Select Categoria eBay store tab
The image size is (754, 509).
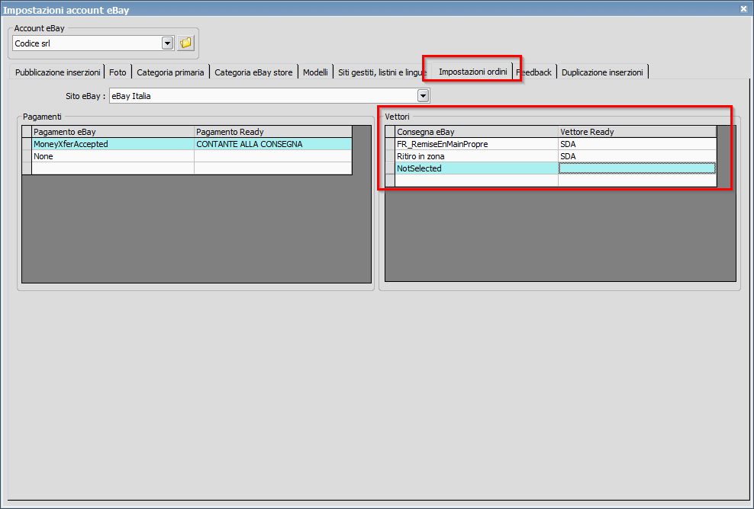pos(253,72)
